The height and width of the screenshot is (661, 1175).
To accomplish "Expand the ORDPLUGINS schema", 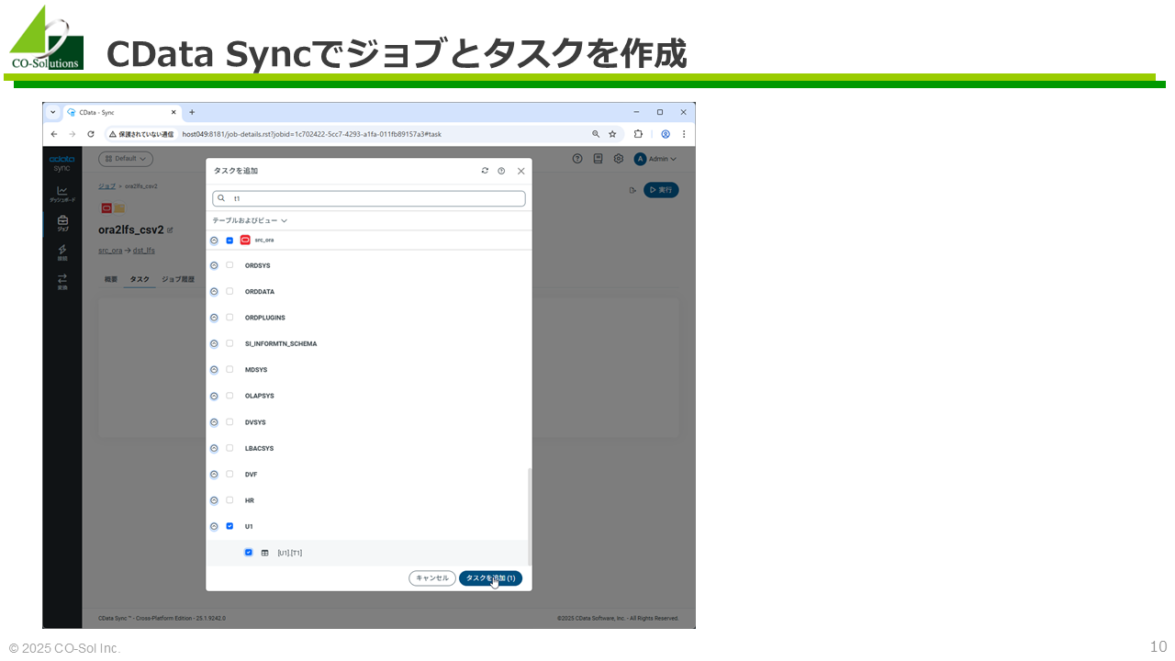I will [x=214, y=318].
